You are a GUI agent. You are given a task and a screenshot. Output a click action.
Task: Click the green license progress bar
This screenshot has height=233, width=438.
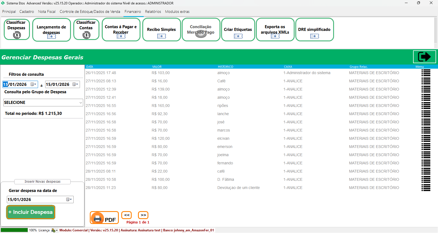click(14, 230)
